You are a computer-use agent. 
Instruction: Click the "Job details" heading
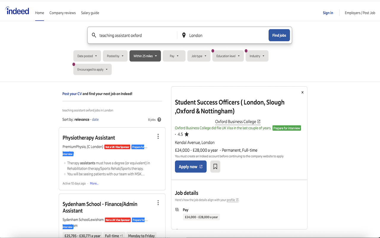186,193
